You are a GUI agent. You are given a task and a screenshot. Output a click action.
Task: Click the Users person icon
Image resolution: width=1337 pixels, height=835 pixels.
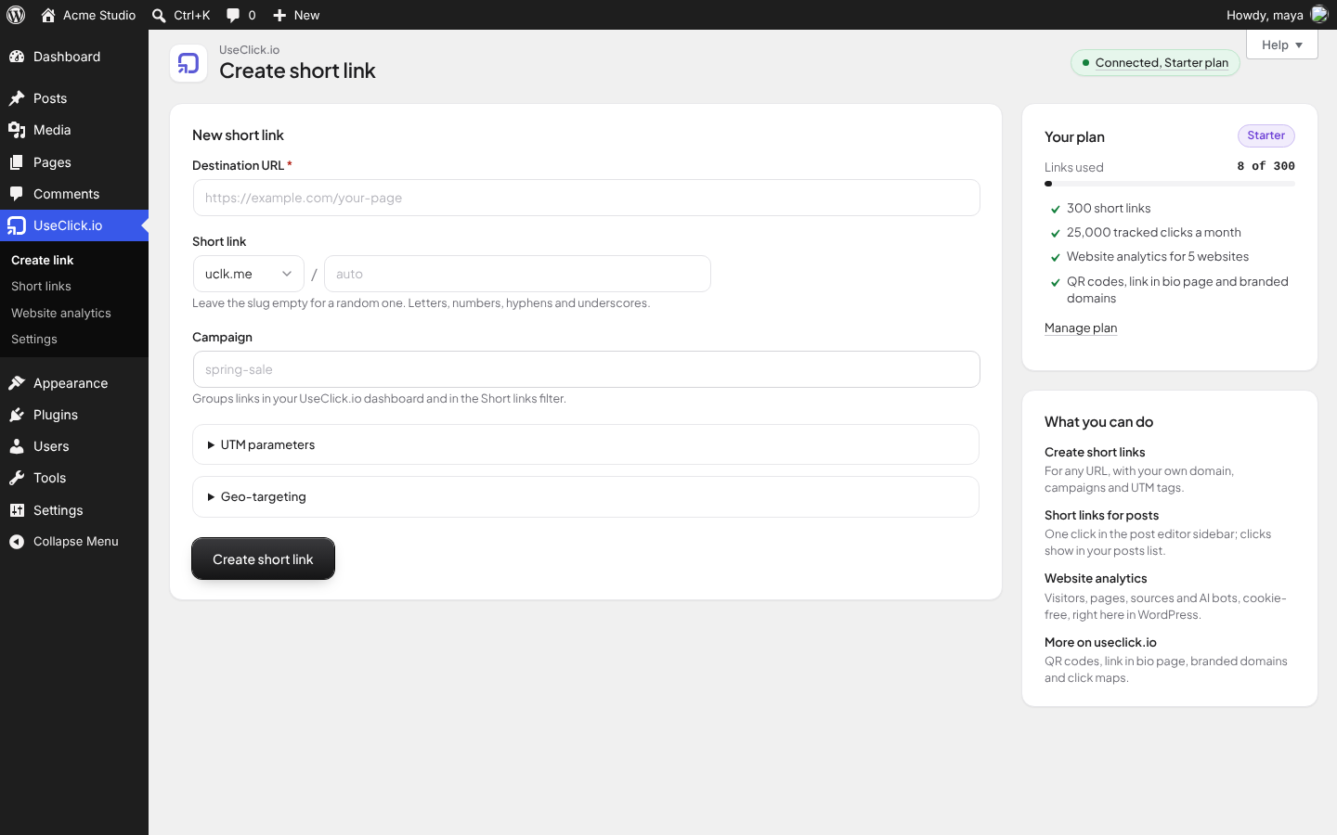[x=17, y=446]
